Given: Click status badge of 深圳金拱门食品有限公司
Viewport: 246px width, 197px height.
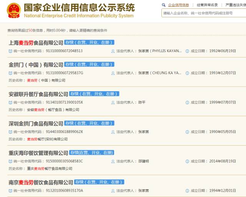Looking at the screenshot, I should coord(89,123).
